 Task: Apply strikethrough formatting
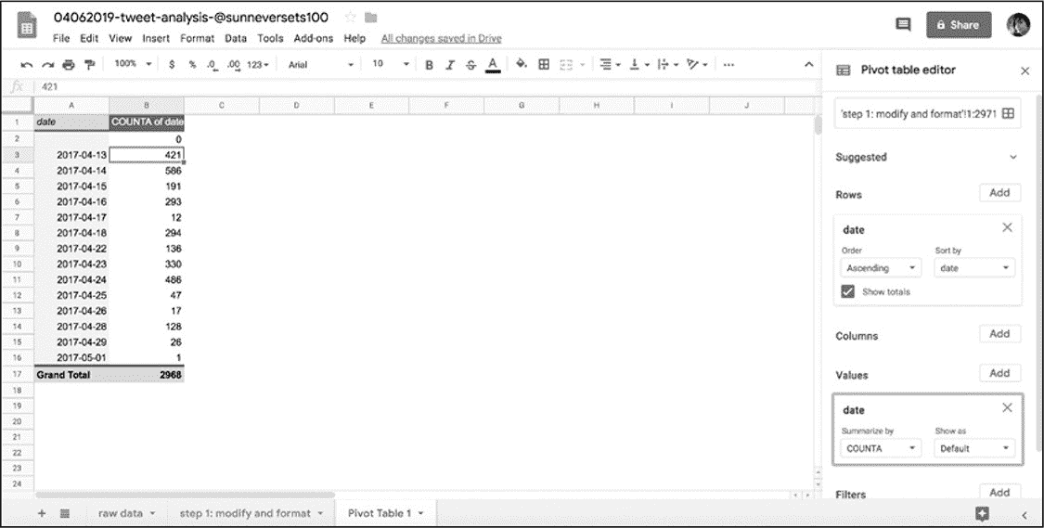(x=471, y=64)
